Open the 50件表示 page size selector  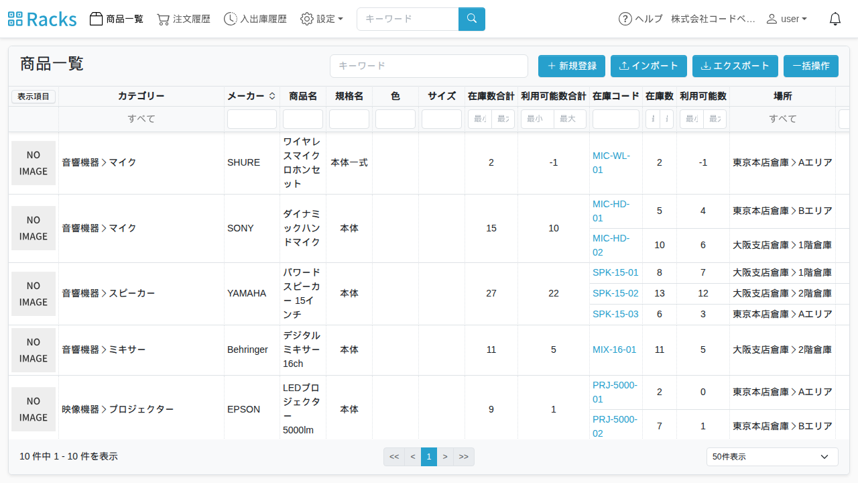[772, 457]
